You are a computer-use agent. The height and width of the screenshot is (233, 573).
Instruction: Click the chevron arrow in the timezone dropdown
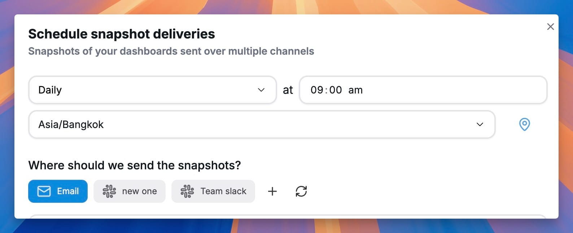pos(480,124)
